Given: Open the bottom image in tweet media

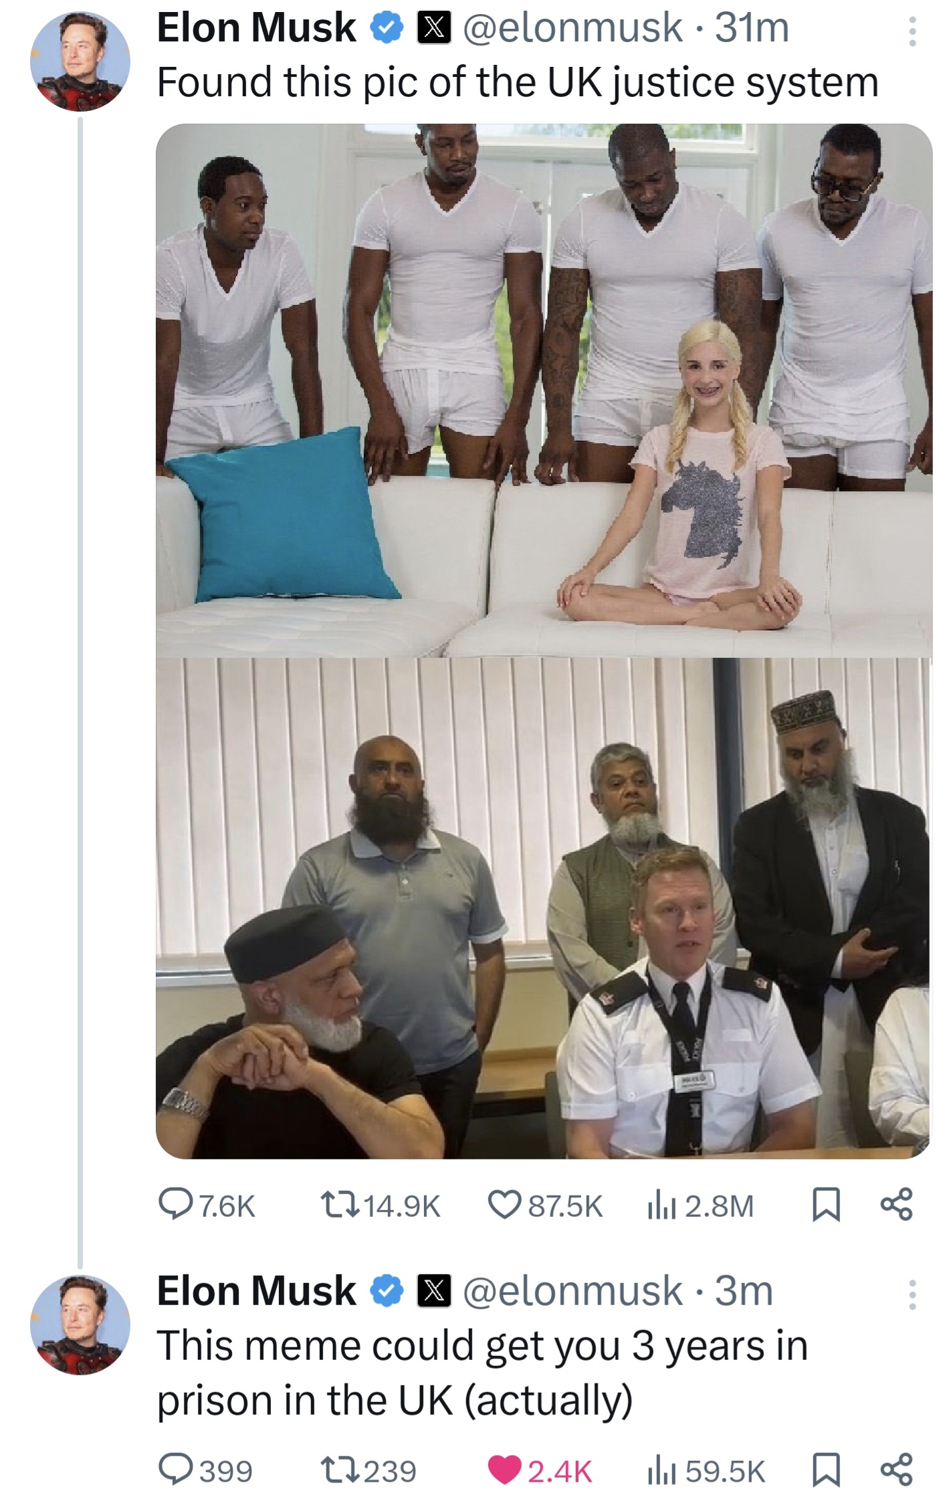Looking at the screenshot, I should (x=543, y=907).
